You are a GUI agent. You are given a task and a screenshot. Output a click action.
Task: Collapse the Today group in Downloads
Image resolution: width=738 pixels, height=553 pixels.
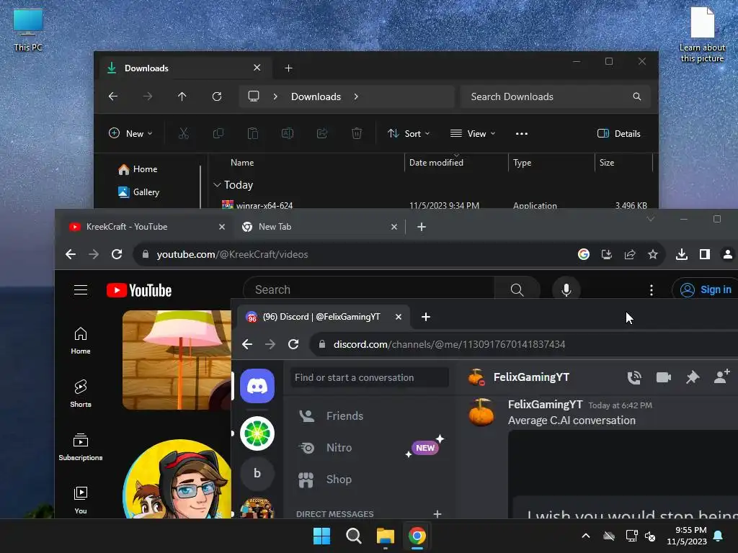point(217,185)
